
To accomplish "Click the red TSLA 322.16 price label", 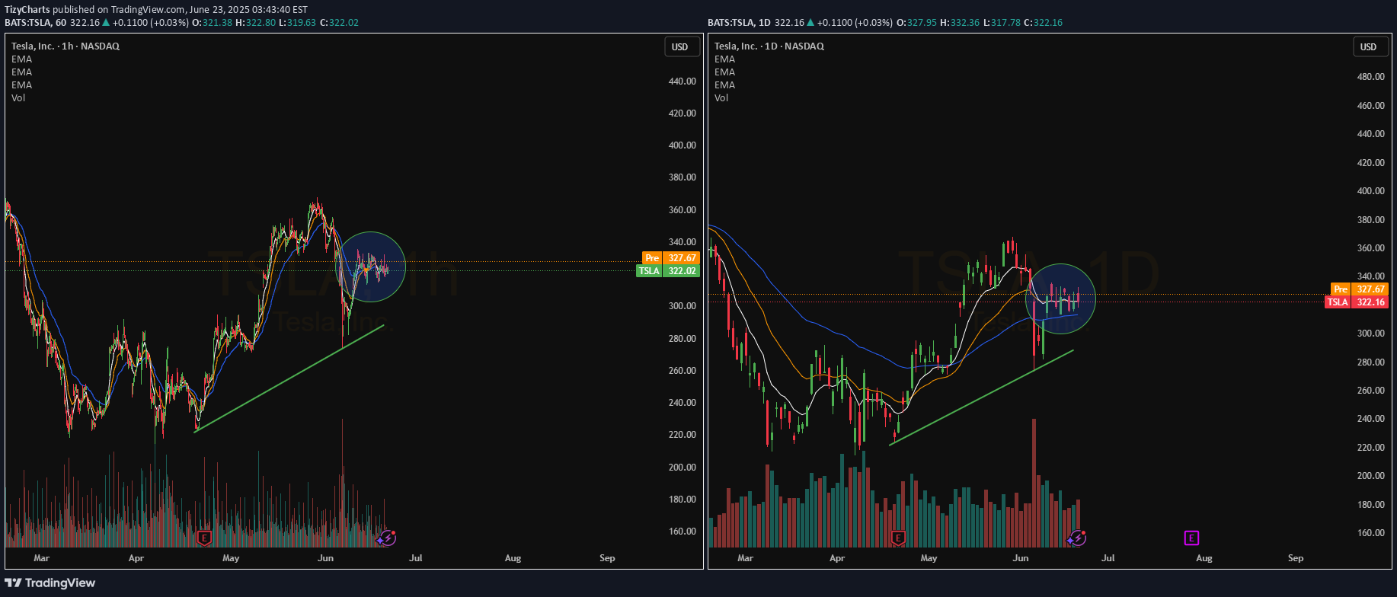I will point(1357,302).
